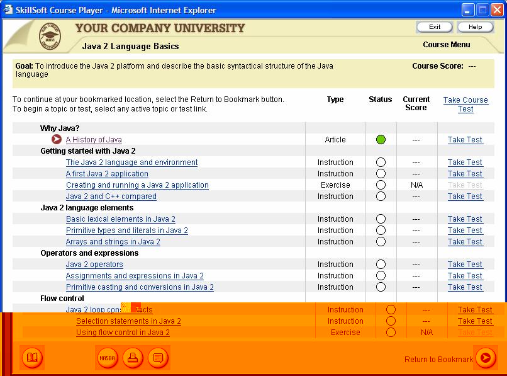This screenshot has width=507, height=376.
Task: Click the Internet Explorer title bar icon
Action: [x=8, y=9]
